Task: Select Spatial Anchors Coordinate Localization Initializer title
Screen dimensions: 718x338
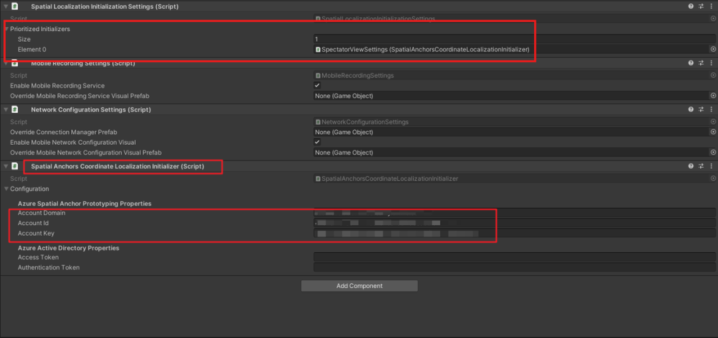Action: 118,167
